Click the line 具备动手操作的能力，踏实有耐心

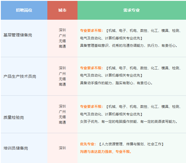coord(116,83)
